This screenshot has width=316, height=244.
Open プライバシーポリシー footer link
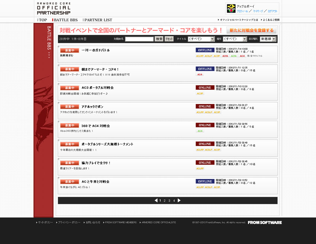[69, 222]
